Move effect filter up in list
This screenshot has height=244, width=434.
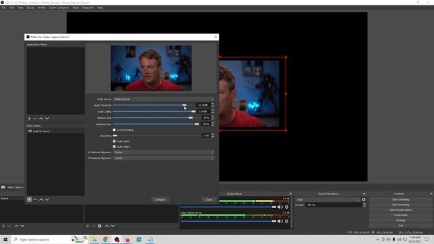[x=41, y=199]
